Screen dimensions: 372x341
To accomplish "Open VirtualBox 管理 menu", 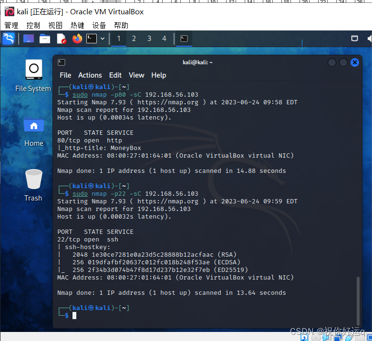I will 11,25.
